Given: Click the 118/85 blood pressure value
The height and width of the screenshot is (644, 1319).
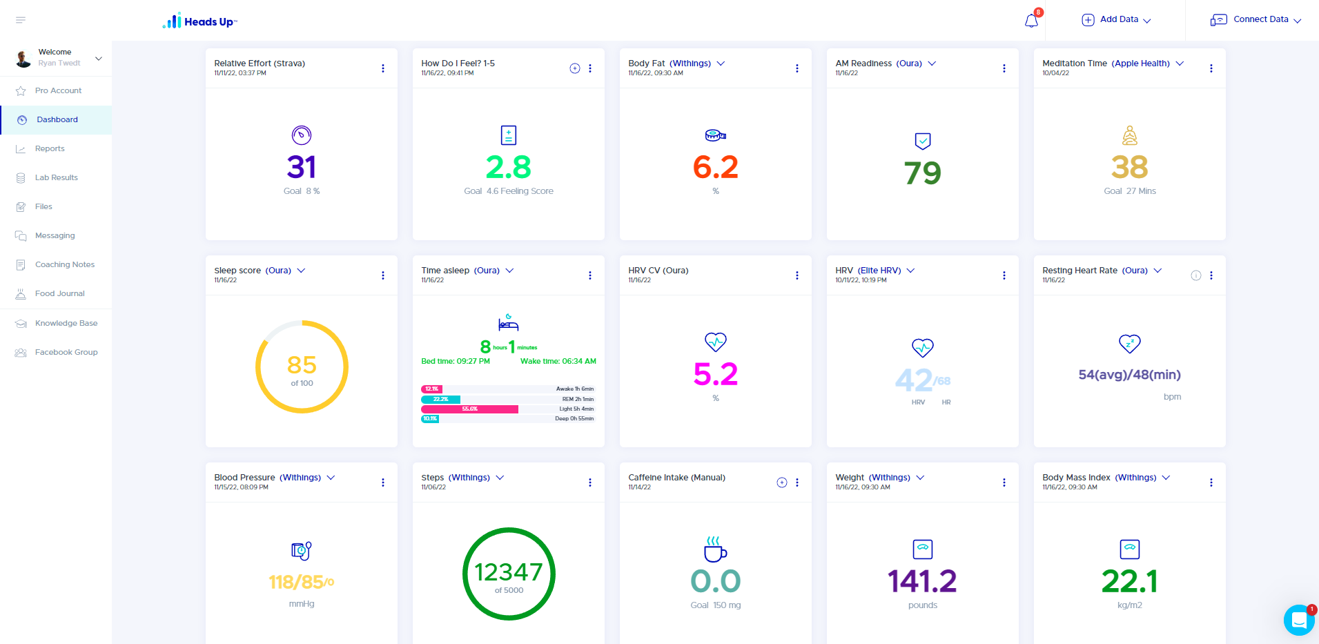Looking at the screenshot, I should (x=302, y=583).
